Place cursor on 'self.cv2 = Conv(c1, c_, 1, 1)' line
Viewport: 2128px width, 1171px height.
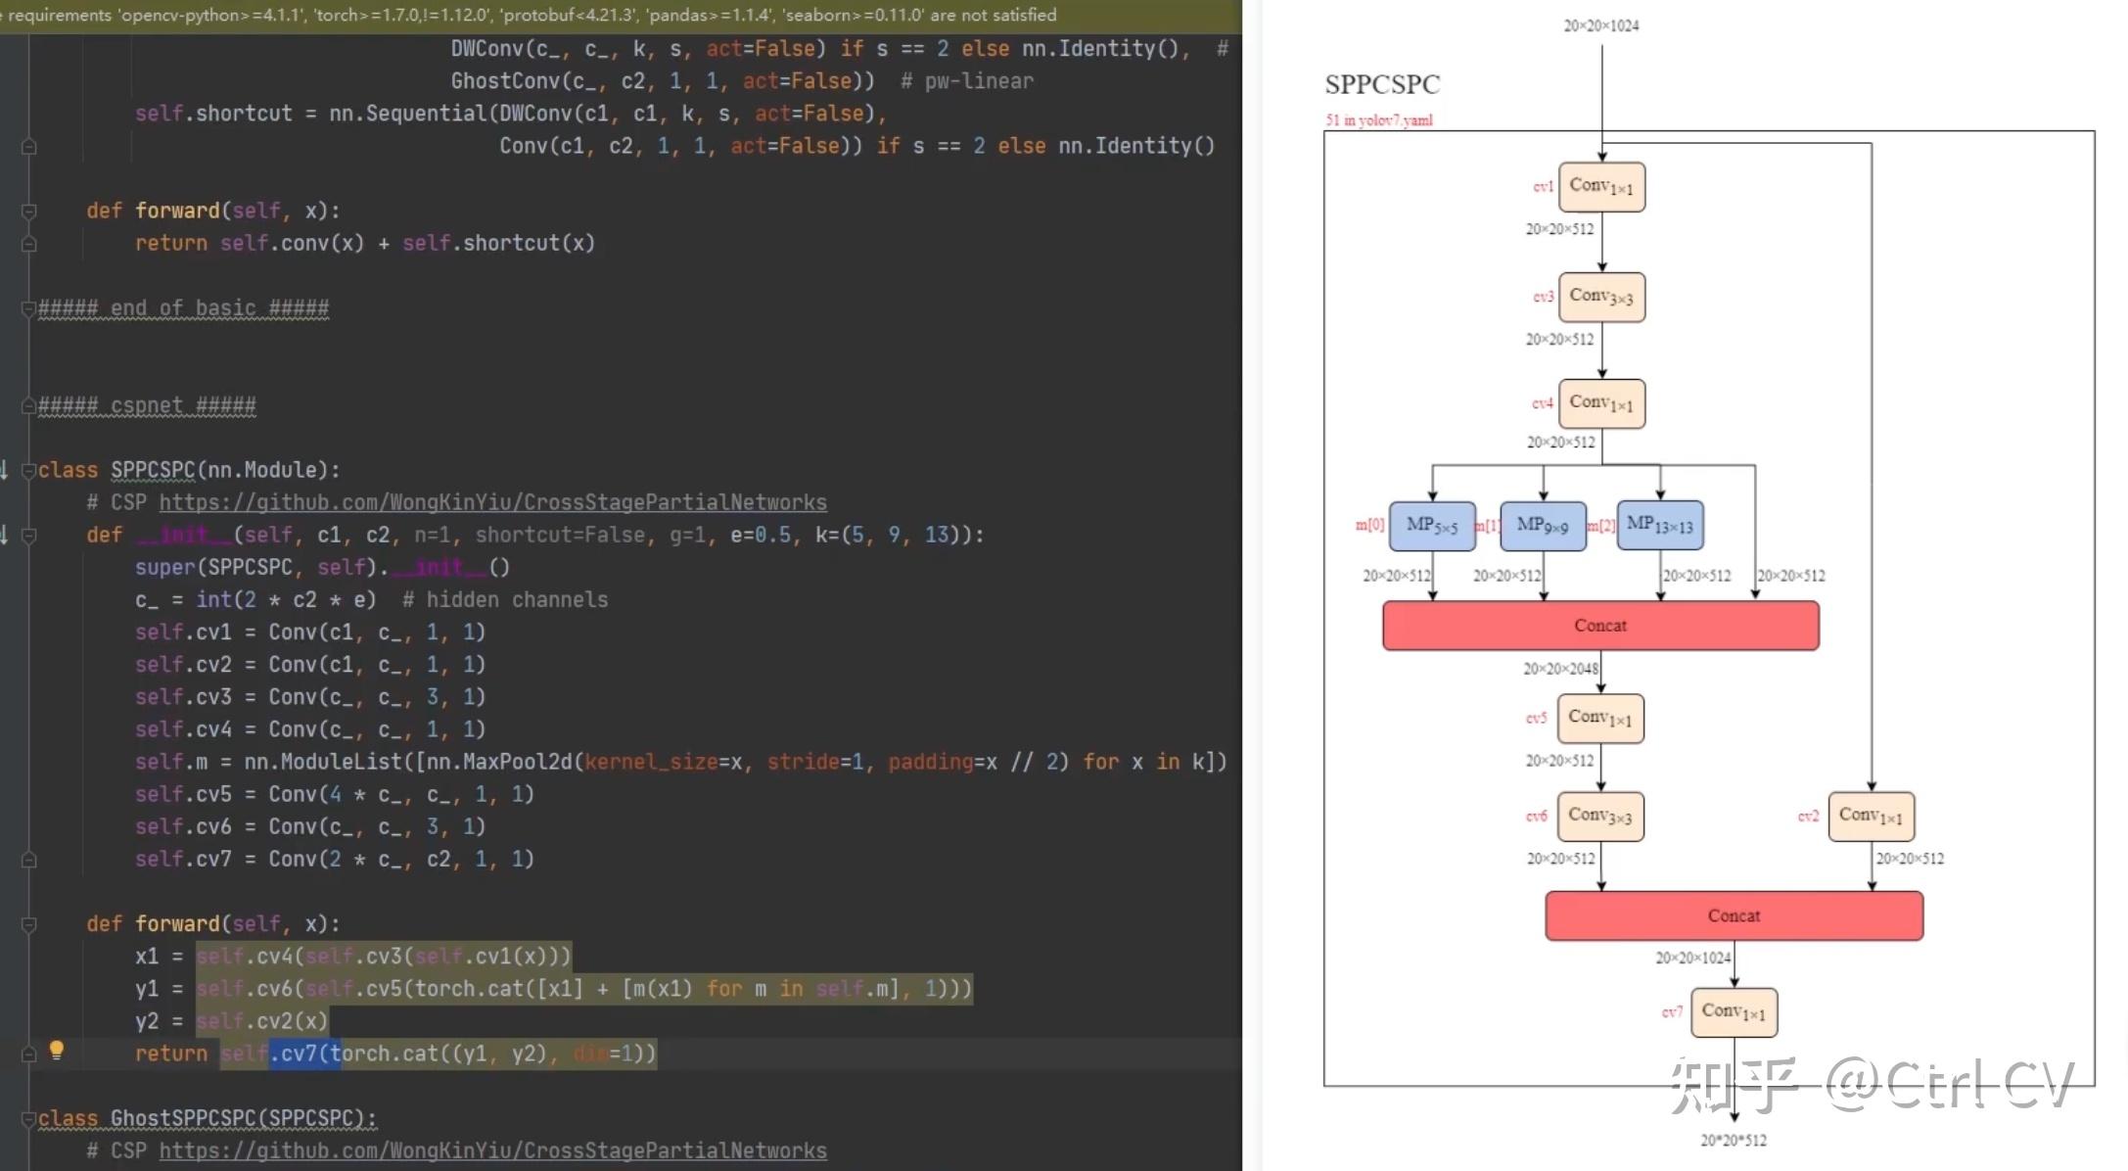[x=310, y=665]
